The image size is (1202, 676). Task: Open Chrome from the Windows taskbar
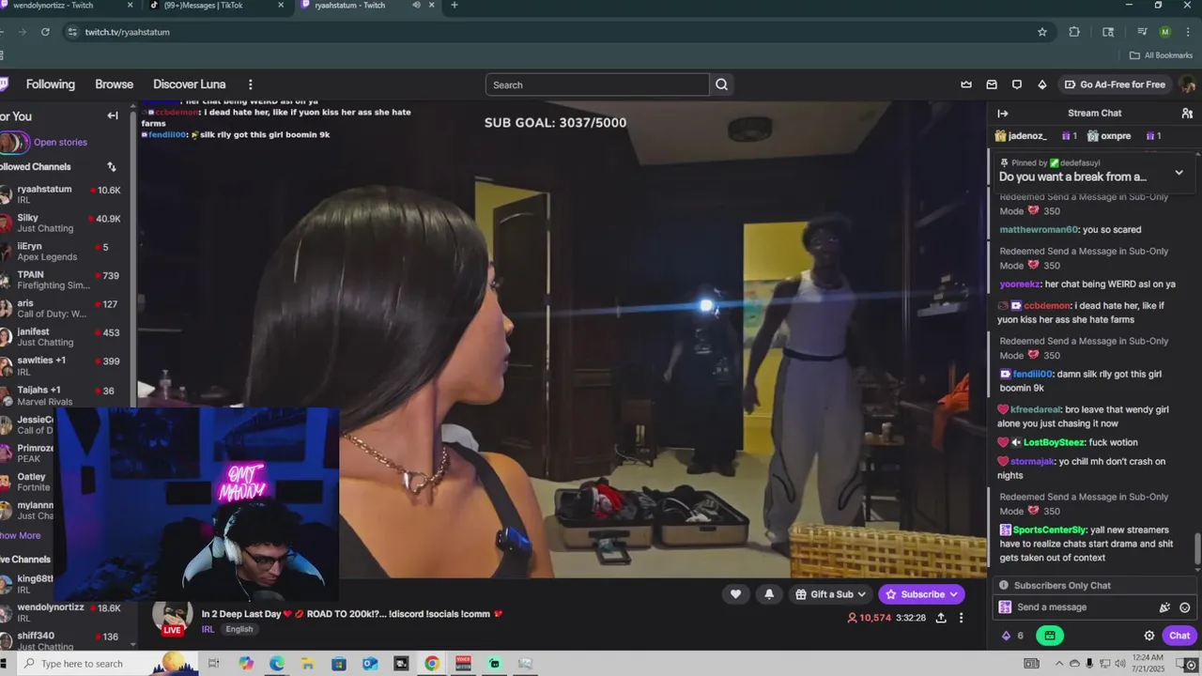pyautogui.click(x=432, y=664)
